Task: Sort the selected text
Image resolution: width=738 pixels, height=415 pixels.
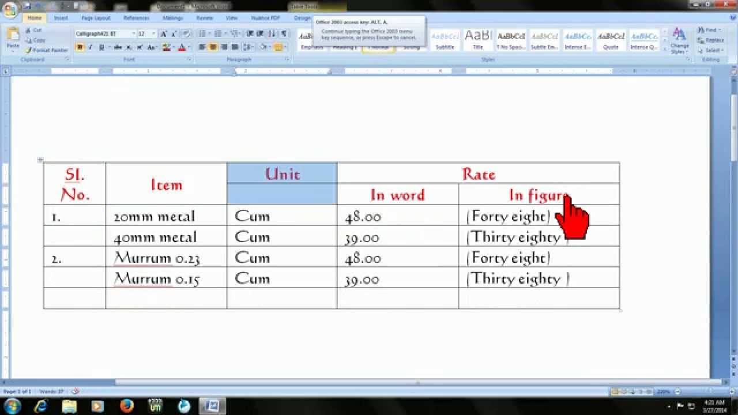Action: point(272,34)
